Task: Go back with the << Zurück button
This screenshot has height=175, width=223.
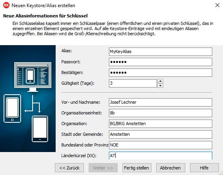Action: pos(69,168)
